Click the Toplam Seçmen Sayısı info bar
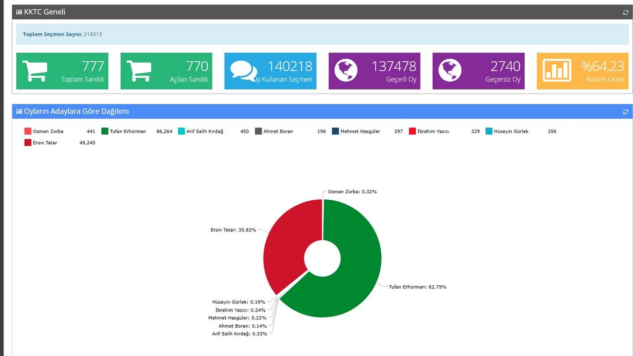Screen dimensions: 633x356 (322, 35)
